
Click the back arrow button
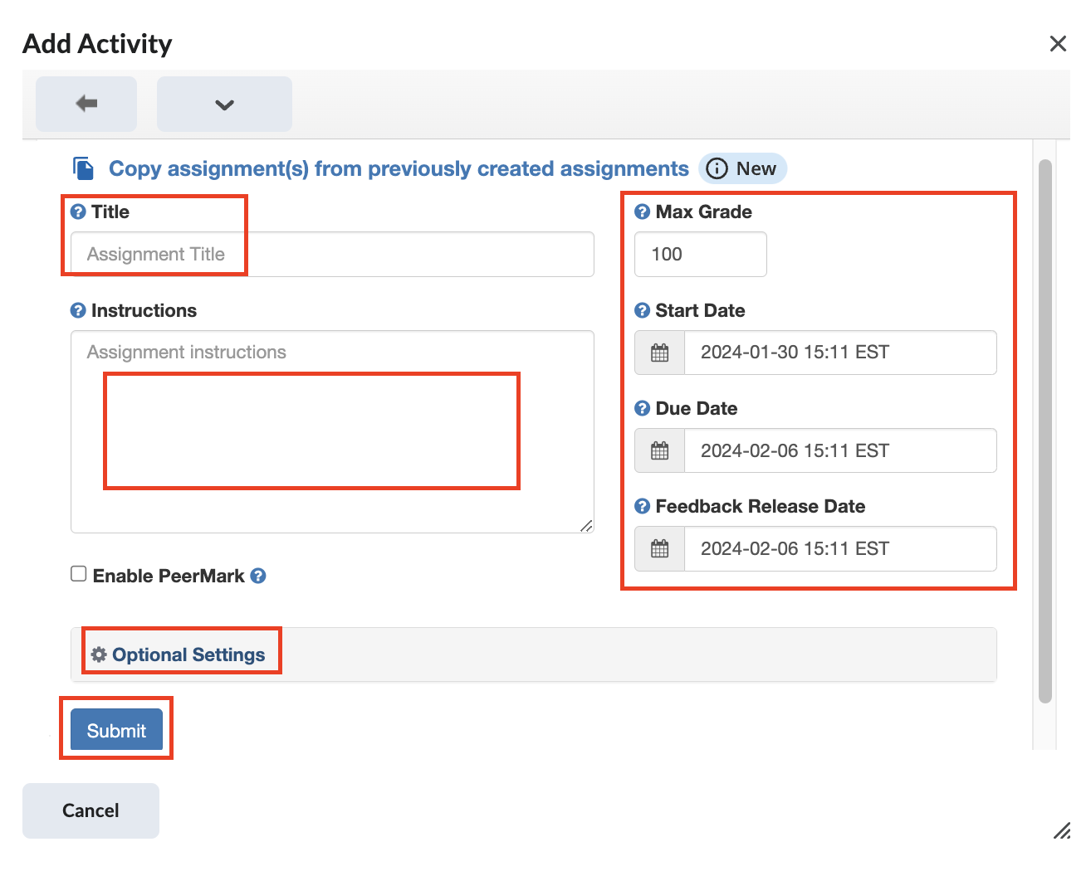86,104
